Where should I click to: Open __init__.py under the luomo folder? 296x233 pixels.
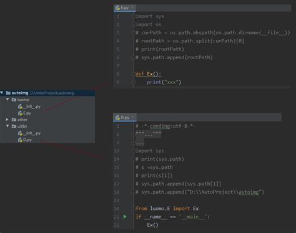click(32, 107)
